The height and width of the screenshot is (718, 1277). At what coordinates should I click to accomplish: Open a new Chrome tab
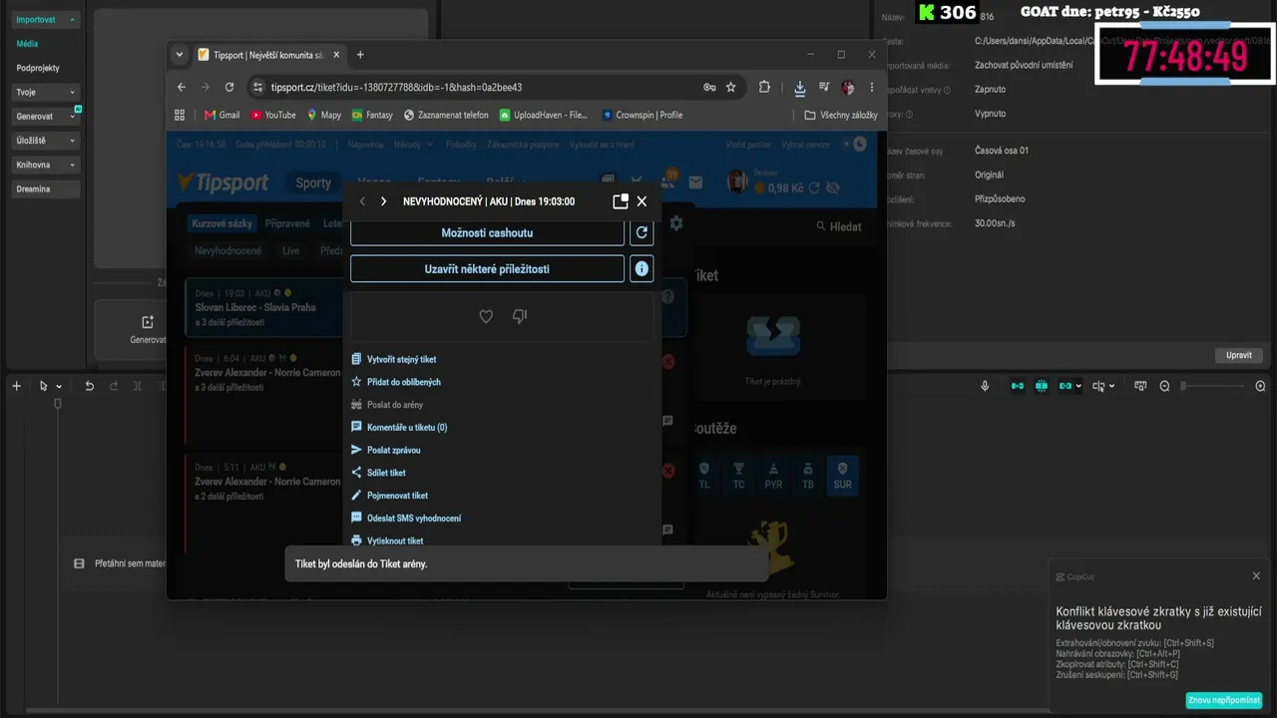coord(360,55)
